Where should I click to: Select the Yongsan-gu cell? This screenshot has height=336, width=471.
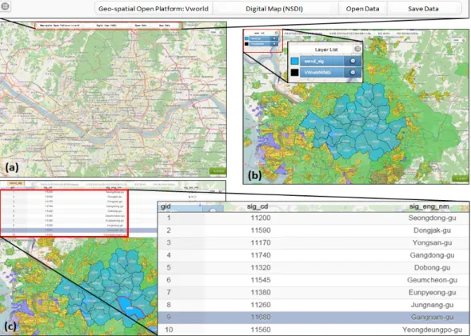(432, 242)
